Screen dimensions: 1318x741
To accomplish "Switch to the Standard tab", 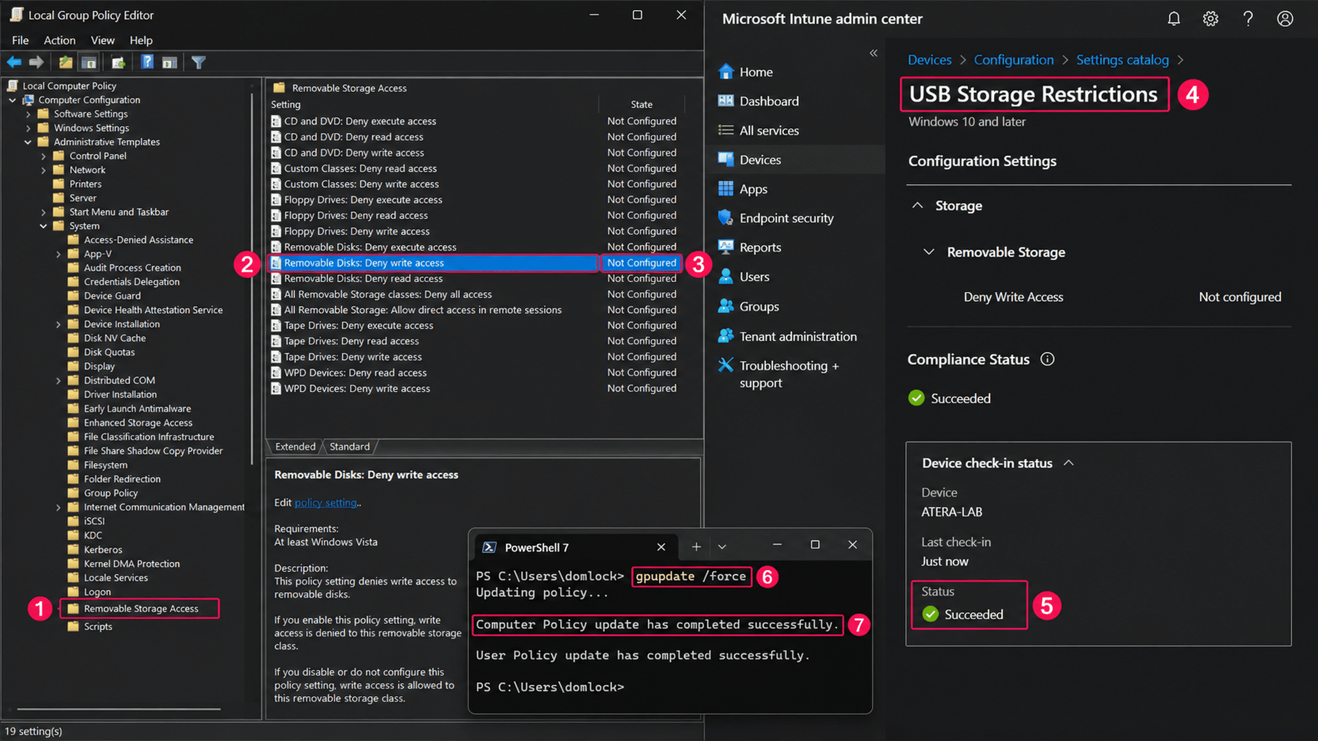I will pos(349,447).
